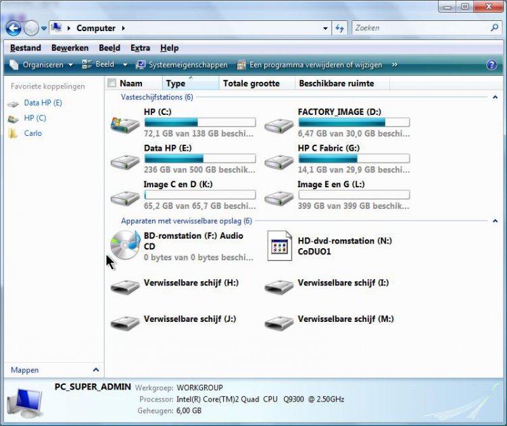The width and height of the screenshot is (507, 426).
Task: Open recent pages dropdown beside Forward button
Action: click(44, 28)
